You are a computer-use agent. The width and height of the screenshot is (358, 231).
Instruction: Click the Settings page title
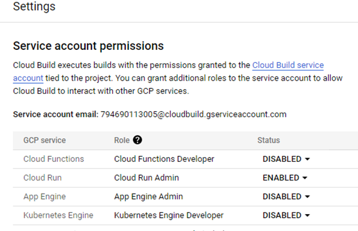pyautogui.click(x=34, y=7)
